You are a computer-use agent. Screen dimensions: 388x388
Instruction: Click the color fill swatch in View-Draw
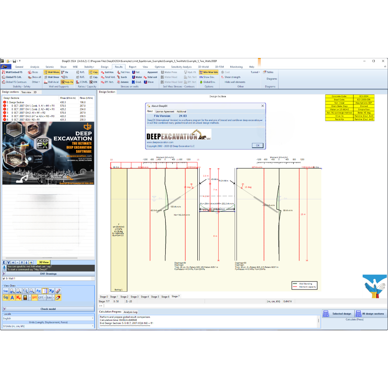pyautogui.click(x=25, y=297)
